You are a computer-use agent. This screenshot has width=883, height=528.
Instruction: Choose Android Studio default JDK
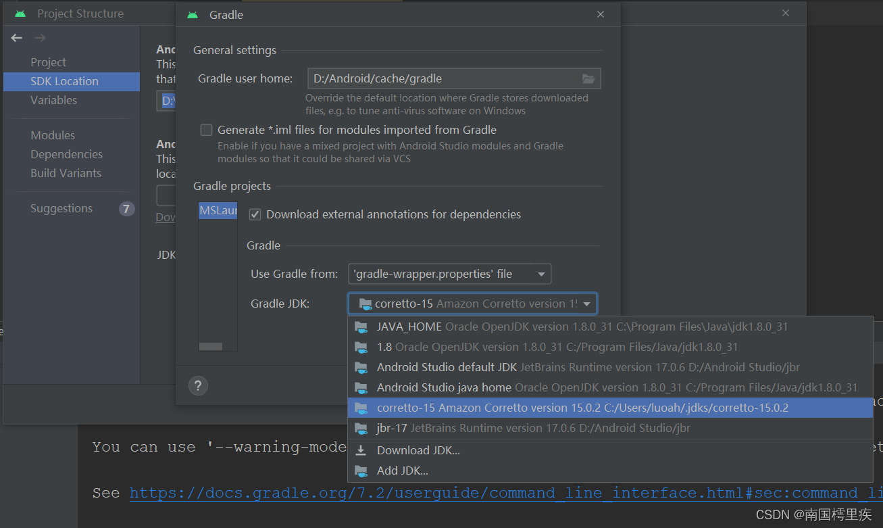[x=610, y=367]
